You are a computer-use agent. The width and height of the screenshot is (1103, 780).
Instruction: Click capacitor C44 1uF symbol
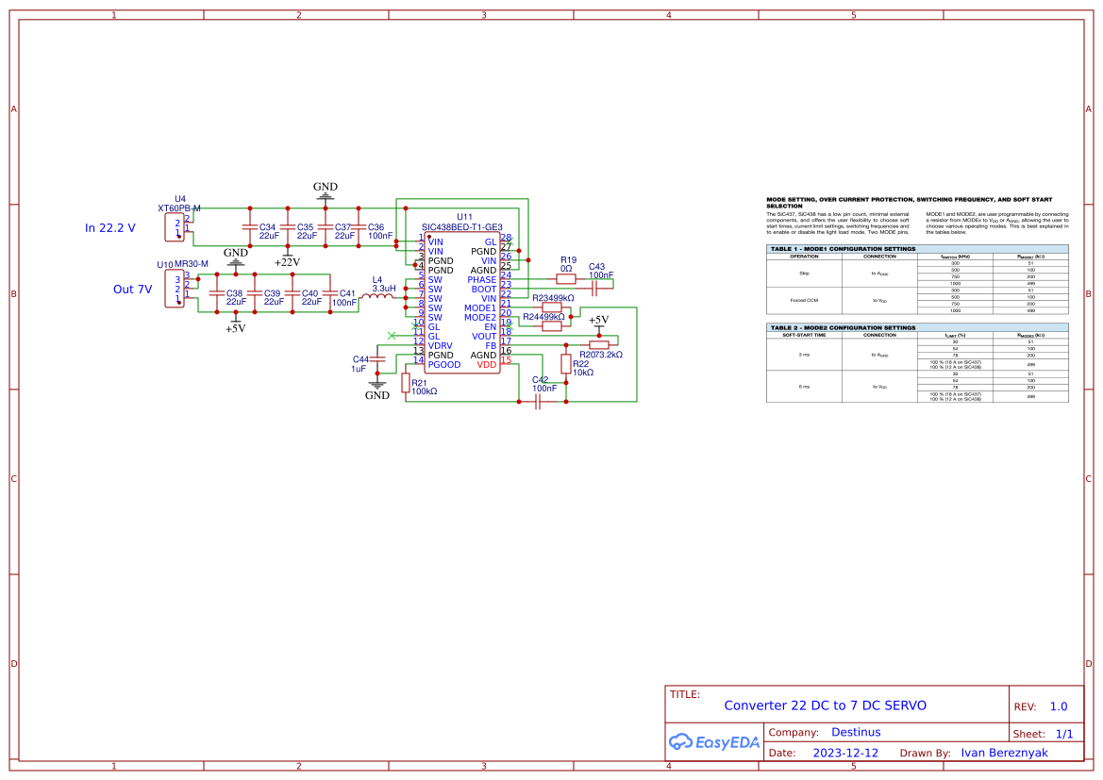[x=376, y=360]
